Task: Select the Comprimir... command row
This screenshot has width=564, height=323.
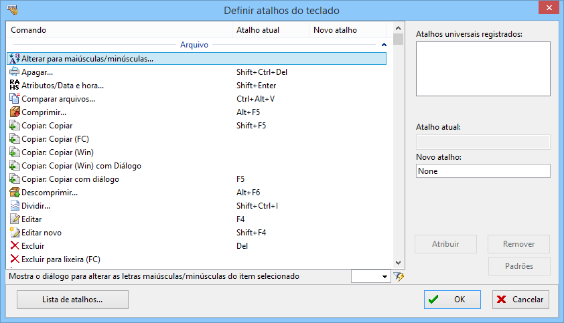Action: (x=196, y=112)
